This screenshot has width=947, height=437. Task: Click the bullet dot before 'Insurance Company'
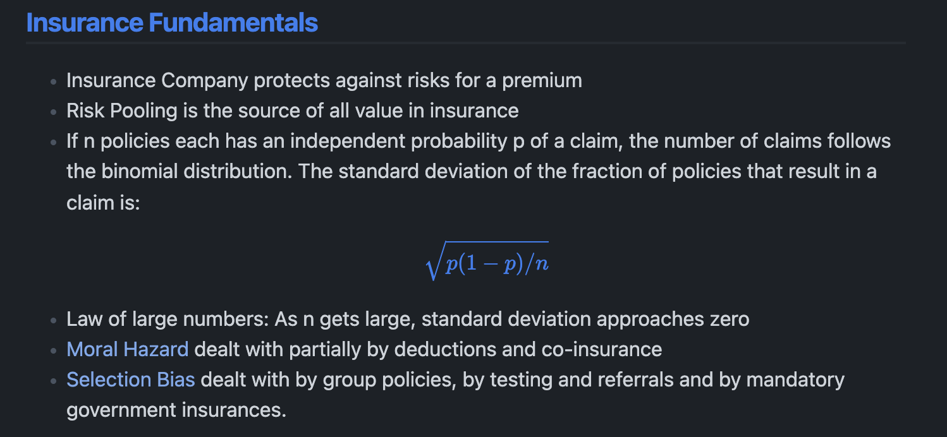point(53,82)
